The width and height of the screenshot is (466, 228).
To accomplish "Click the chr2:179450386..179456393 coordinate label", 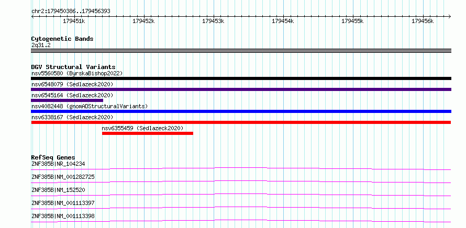I will pos(71,11).
